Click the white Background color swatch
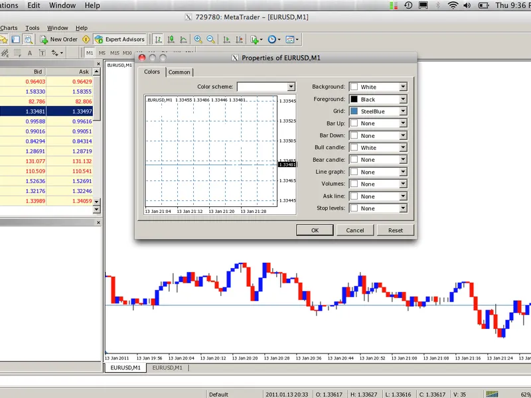The height and width of the screenshot is (398, 531). (354, 87)
